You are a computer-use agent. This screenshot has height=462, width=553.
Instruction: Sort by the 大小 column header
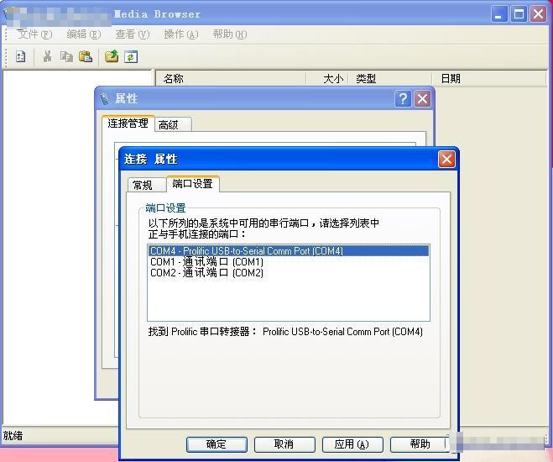click(x=327, y=78)
